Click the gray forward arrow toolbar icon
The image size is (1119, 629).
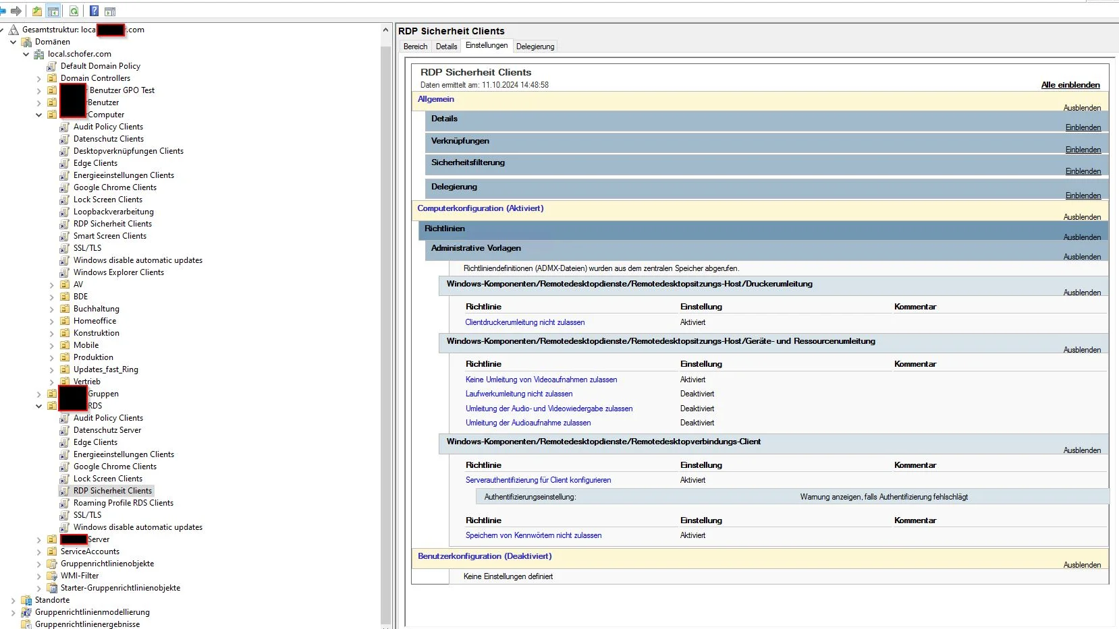(x=16, y=11)
